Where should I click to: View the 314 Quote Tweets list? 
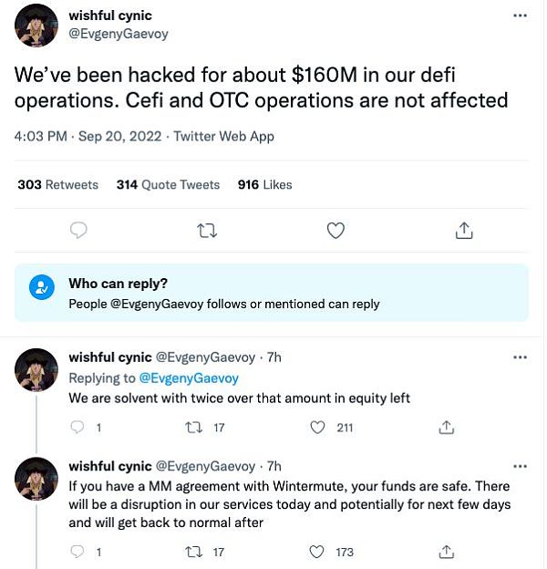point(168,185)
